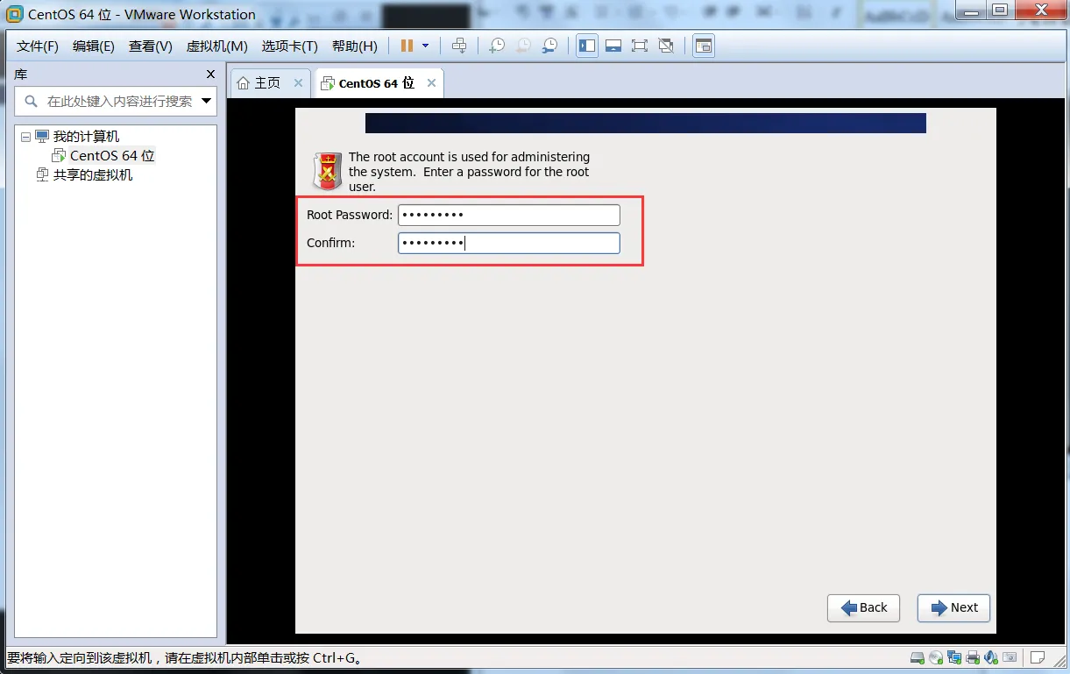Click the grayed camera status icon

[1010, 657]
